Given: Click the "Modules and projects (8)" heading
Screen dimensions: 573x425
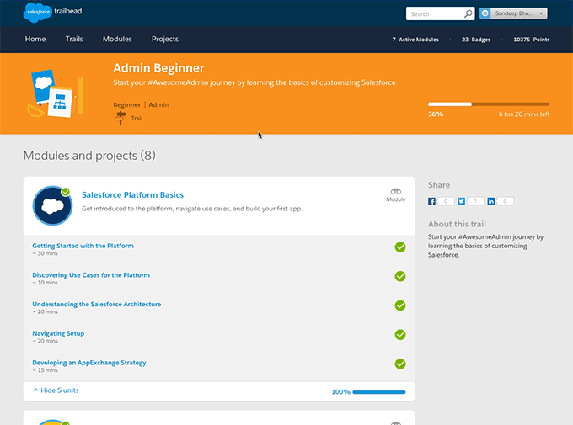Looking at the screenshot, I should (89, 156).
